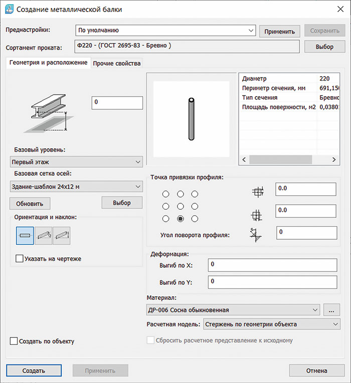Select top-right profile anchor point
The image size is (351, 383).
click(x=195, y=194)
